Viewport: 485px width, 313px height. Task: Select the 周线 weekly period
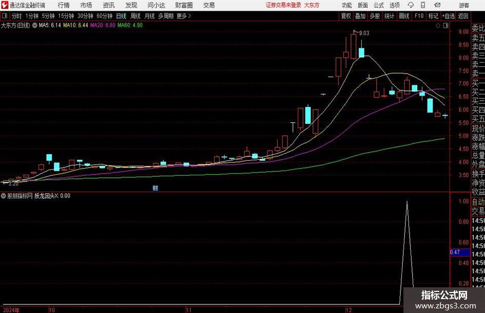[135, 16]
